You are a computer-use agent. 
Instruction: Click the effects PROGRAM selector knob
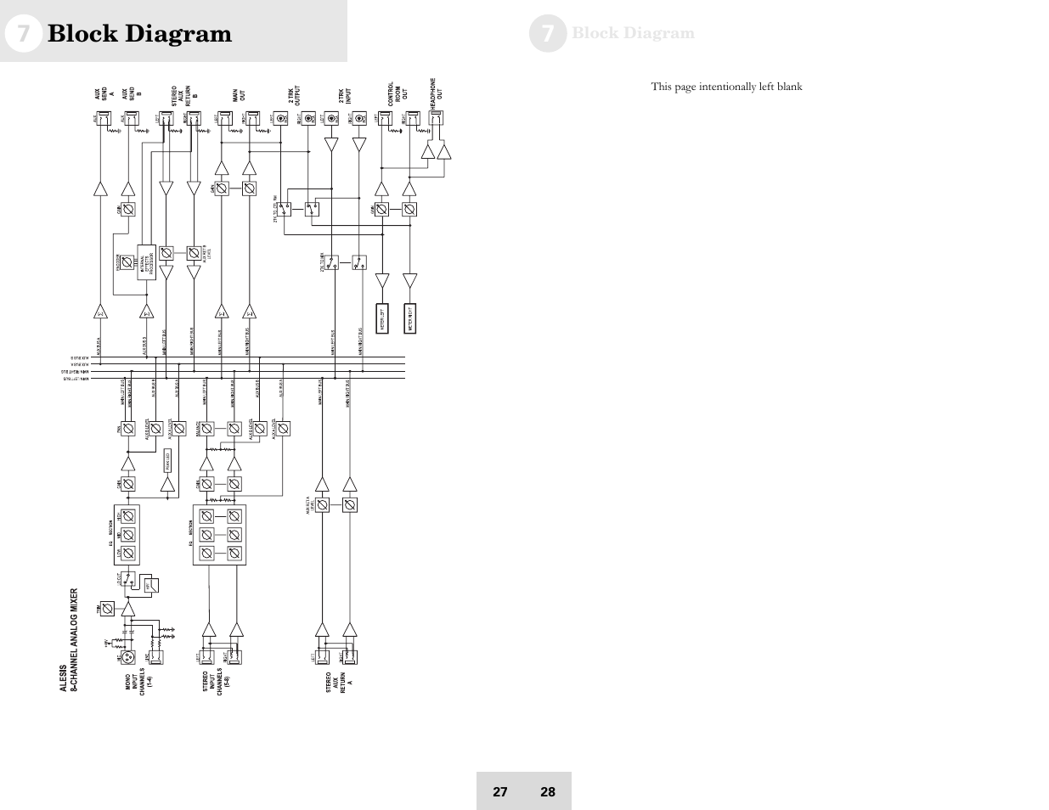128,263
